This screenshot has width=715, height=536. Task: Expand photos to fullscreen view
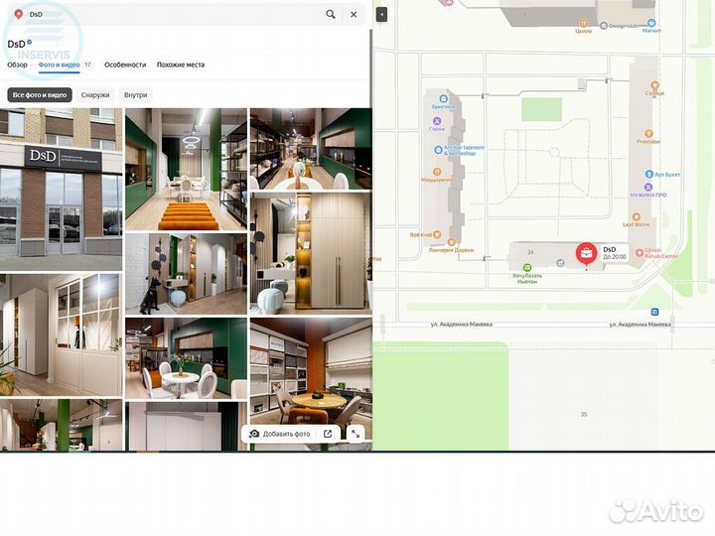(356, 434)
